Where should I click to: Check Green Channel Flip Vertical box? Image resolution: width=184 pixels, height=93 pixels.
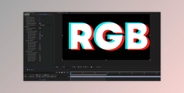click(40, 50)
